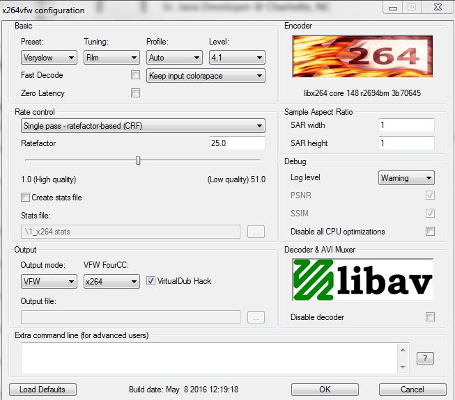Browse for output file with ... button
455x400 pixels.
click(256, 317)
